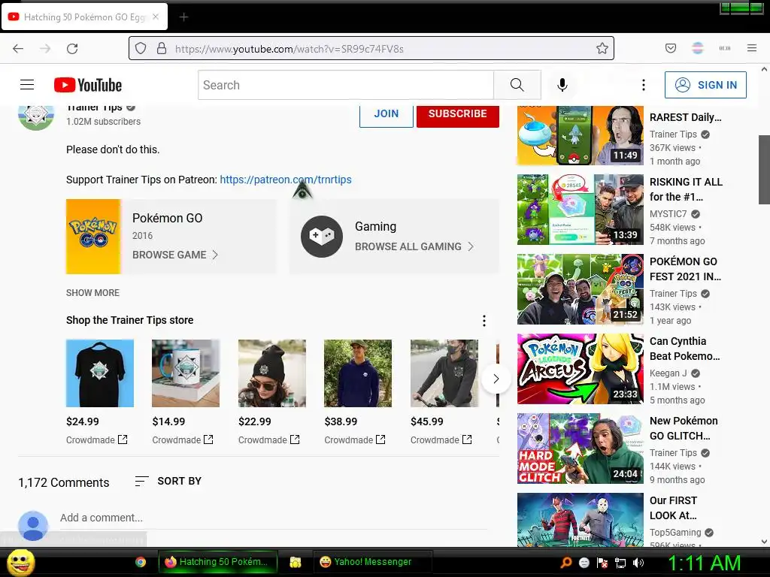This screenshot has height=577, width=770.
Task: Click the YouTube search input field
Action: pyautogui.click(x=346, y=85)
